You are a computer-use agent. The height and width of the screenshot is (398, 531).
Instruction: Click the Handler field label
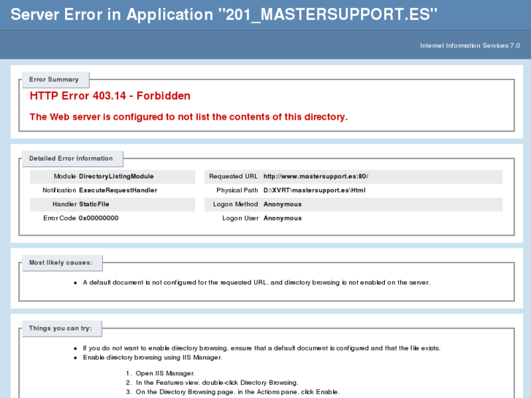pyautogui.click(x=64, y=204)
